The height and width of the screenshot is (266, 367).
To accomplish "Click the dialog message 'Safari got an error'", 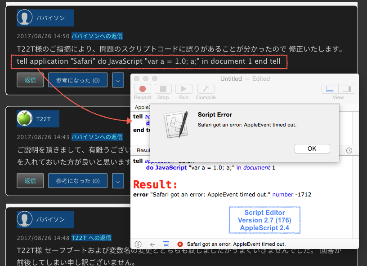I will pos(247,125).
